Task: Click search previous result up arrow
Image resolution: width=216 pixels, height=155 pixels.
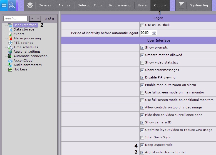Action: click(32, 19)
